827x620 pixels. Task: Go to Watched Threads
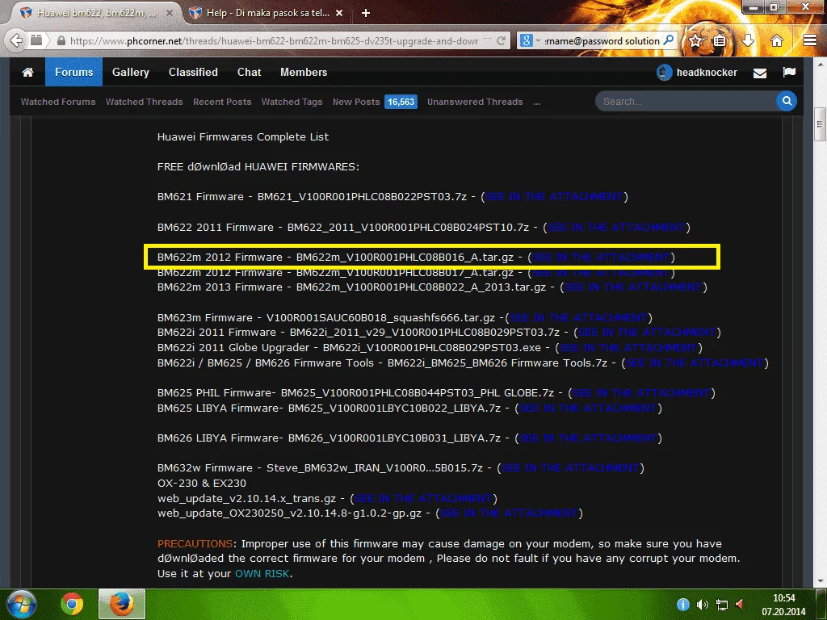tap(144, 102)
